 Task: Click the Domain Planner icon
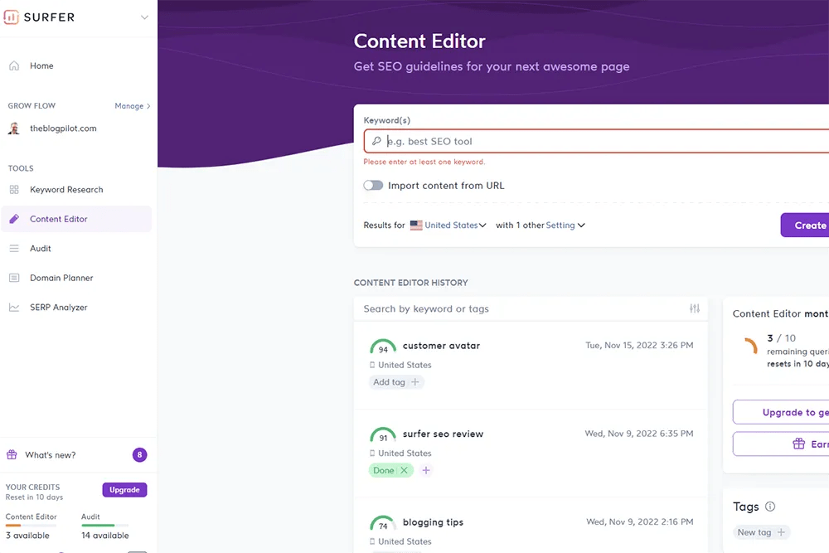pyautogui.click(x=14, y=278)
